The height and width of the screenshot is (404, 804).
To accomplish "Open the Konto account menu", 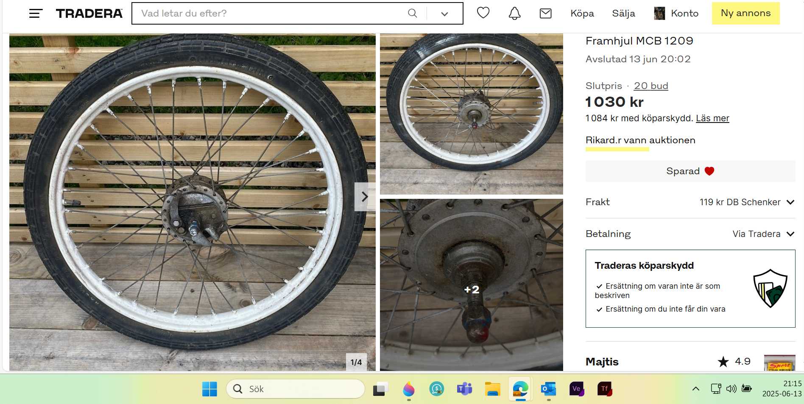I will click(x=677, y=14).
